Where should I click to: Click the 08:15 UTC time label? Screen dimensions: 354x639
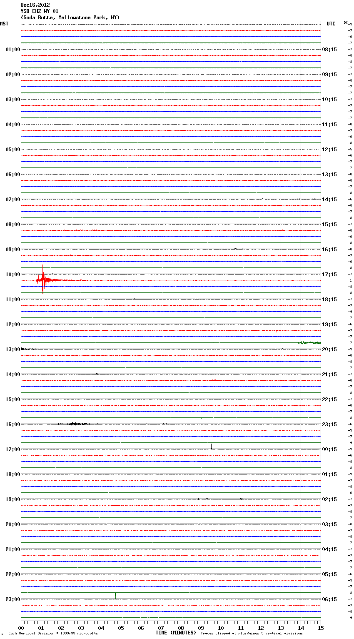[x=329, y=50]
